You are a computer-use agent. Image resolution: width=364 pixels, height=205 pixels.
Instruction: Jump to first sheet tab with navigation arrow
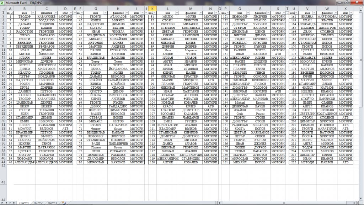click(x=2, y=203)
